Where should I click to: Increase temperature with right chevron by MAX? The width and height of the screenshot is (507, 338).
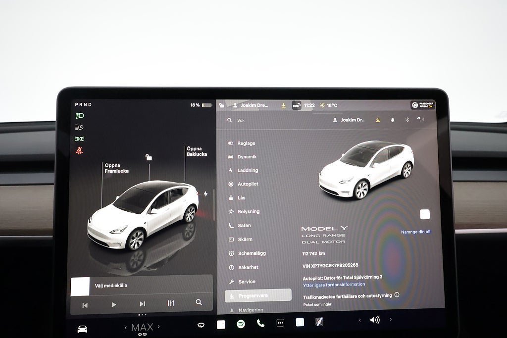click(x=158, y=327)
